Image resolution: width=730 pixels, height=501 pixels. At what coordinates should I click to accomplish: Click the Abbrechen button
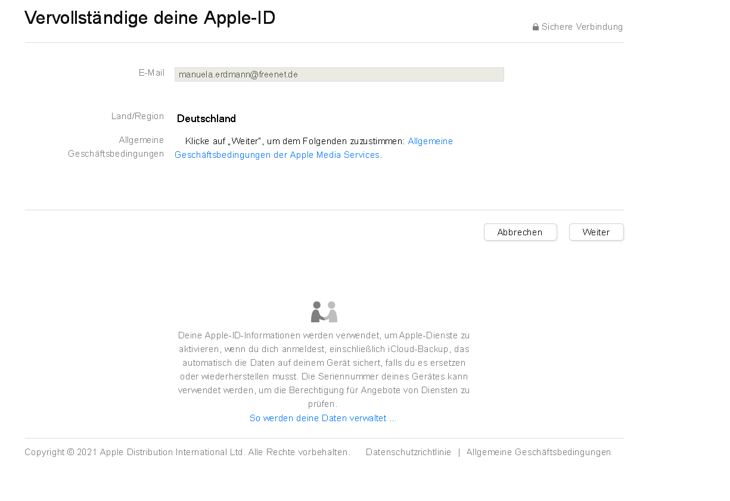[520, 232]
